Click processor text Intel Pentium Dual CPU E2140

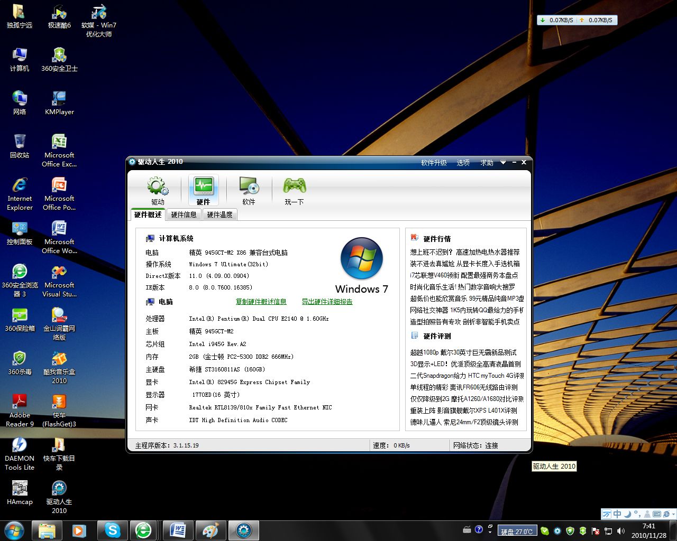[x=259, y=319]
